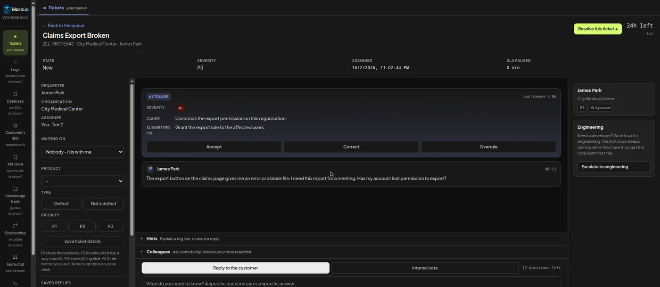Screen dimensions: 660x287
Task: Open the Database sidebar icon
Action: pos(15,103)
